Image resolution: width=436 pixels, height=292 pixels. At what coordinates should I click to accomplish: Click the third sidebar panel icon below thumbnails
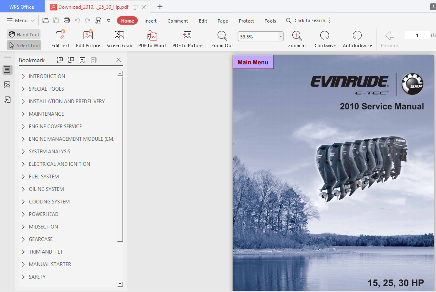(7, 99)
